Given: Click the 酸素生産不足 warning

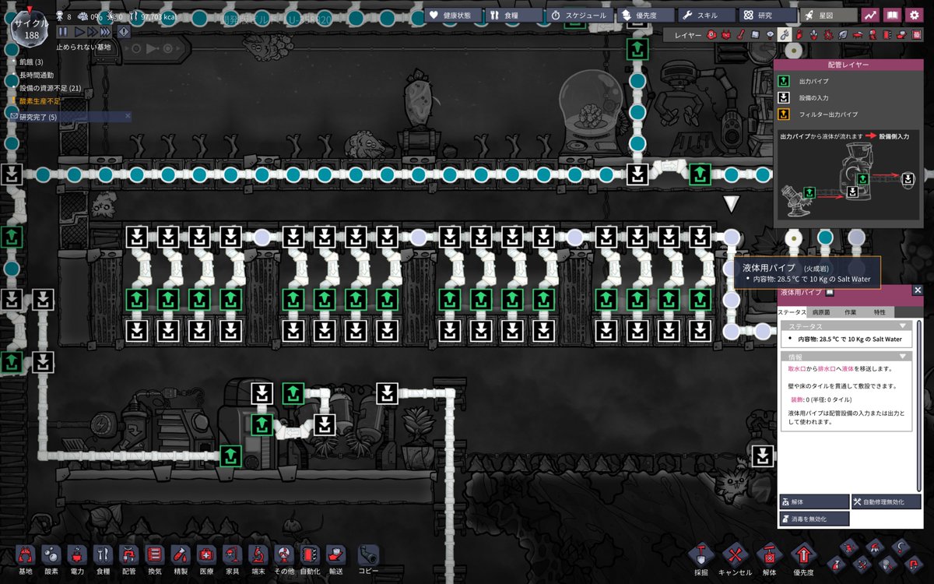Looking at the screenshot, I should tap(40, 101).
